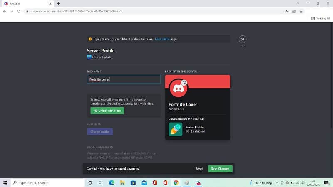
Task: Launch Microsoft Edge from taskbar
Action: pos(112,183)
